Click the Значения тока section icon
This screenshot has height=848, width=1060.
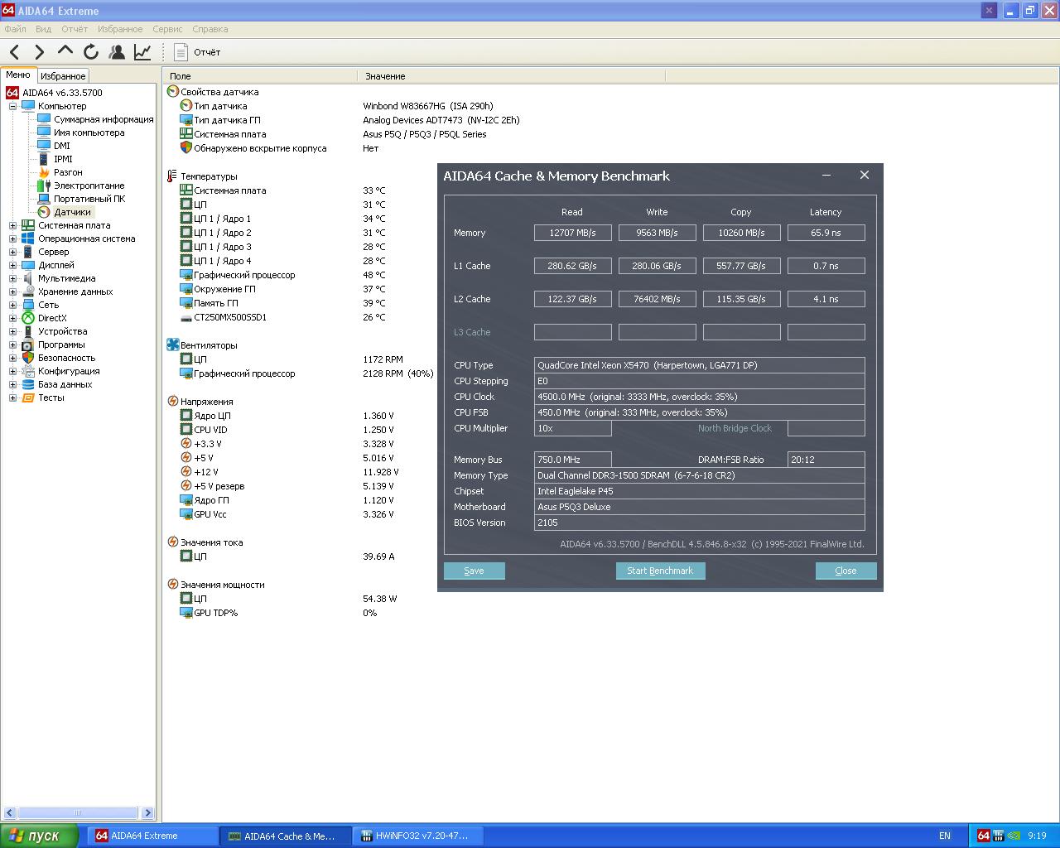pos(173,542)
